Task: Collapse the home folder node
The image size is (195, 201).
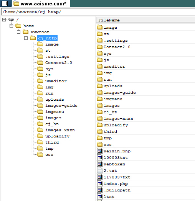Action: pyautogui.click(x=11, y=26)
